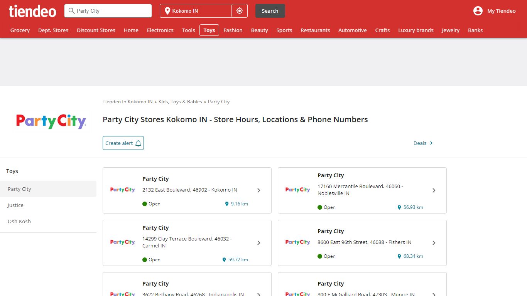This screenshot has height=296, width=527.
Task: Open the Tools category
Action: (x=189, y=30)
